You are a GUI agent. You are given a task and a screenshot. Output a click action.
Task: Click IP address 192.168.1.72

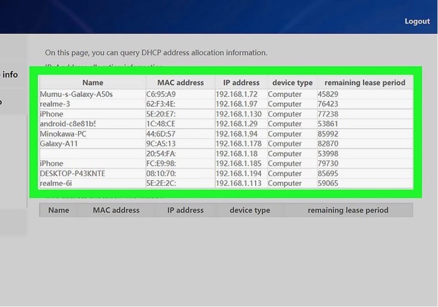tap(237, 94)
